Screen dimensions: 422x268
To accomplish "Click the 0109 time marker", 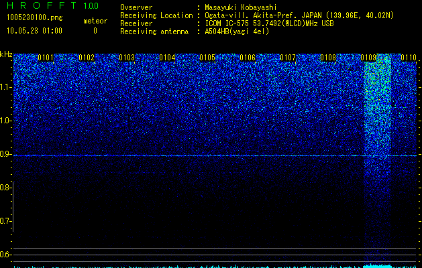I will [368, 58].
